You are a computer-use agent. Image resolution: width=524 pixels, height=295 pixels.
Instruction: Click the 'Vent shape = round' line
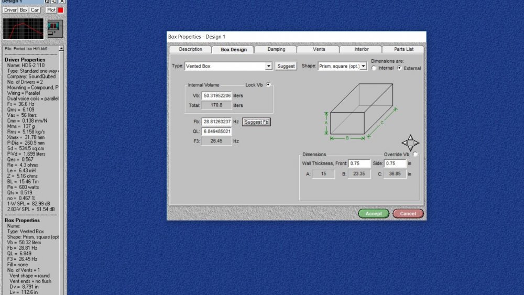click(29, 276)
